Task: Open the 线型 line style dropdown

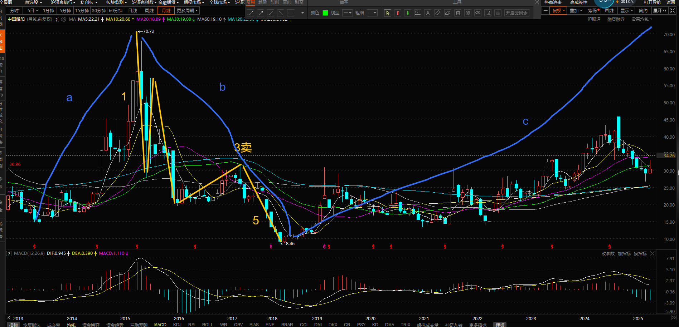Action: click(347, 13)
